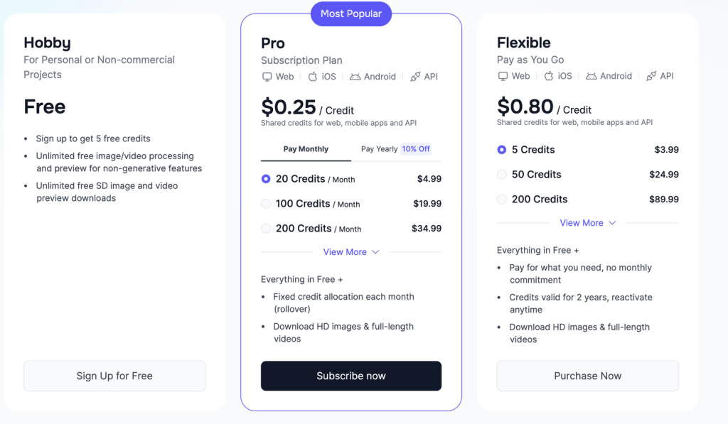This screenshot has height=424, width=728.
Task: Click the Android icon in Pro plan
Action: point(355,77)
